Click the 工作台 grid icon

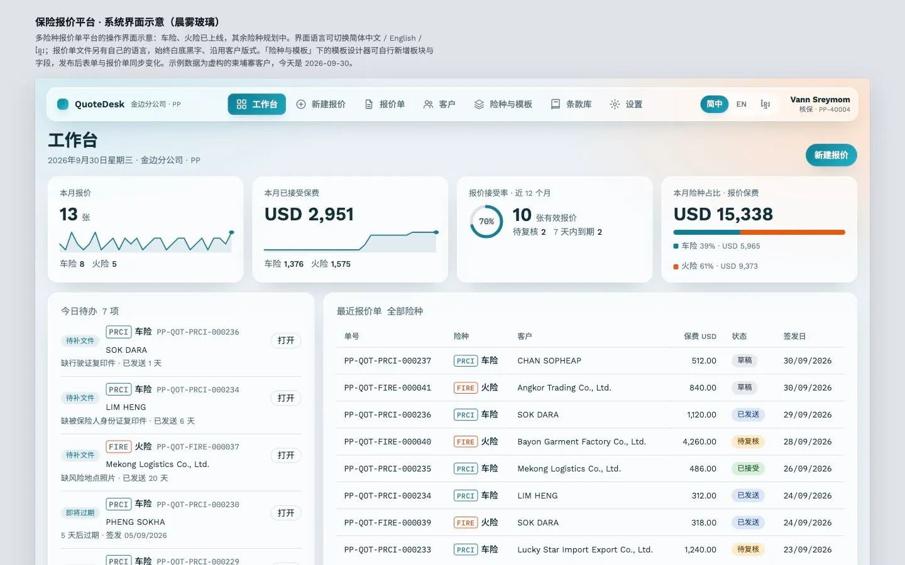(241, 104)
